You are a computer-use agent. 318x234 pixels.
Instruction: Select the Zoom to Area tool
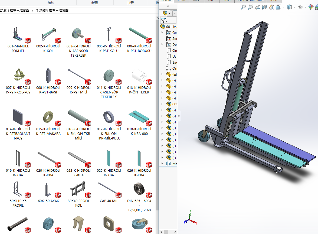(x=250, y=7)
